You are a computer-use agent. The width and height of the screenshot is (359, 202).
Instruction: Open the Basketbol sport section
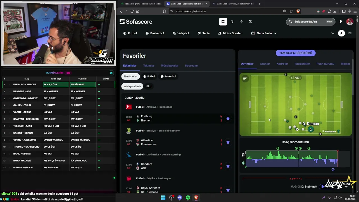[155, 33]
